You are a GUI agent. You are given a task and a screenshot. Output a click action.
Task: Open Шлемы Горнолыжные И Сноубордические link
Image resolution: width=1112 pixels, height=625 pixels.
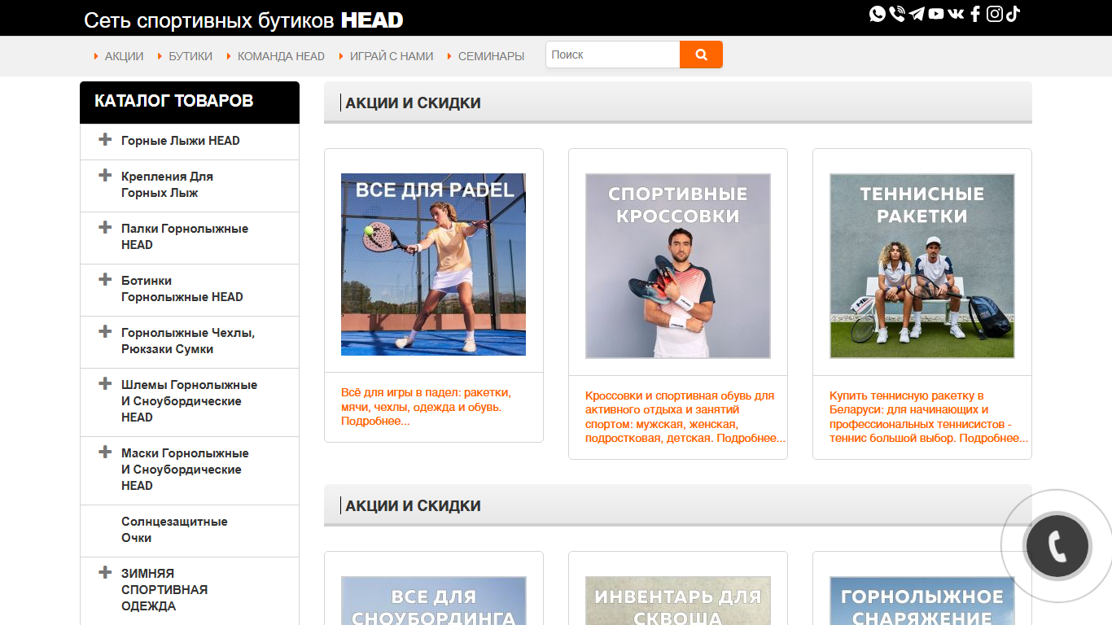189,401
